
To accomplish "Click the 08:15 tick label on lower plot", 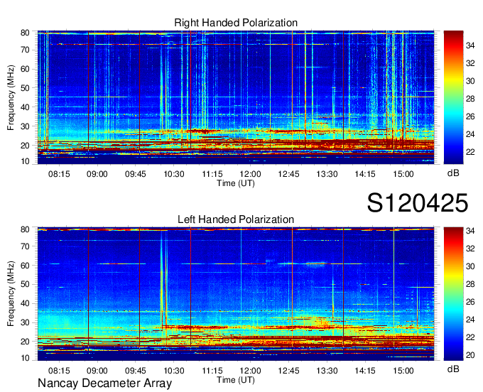I will click(59, 371).
